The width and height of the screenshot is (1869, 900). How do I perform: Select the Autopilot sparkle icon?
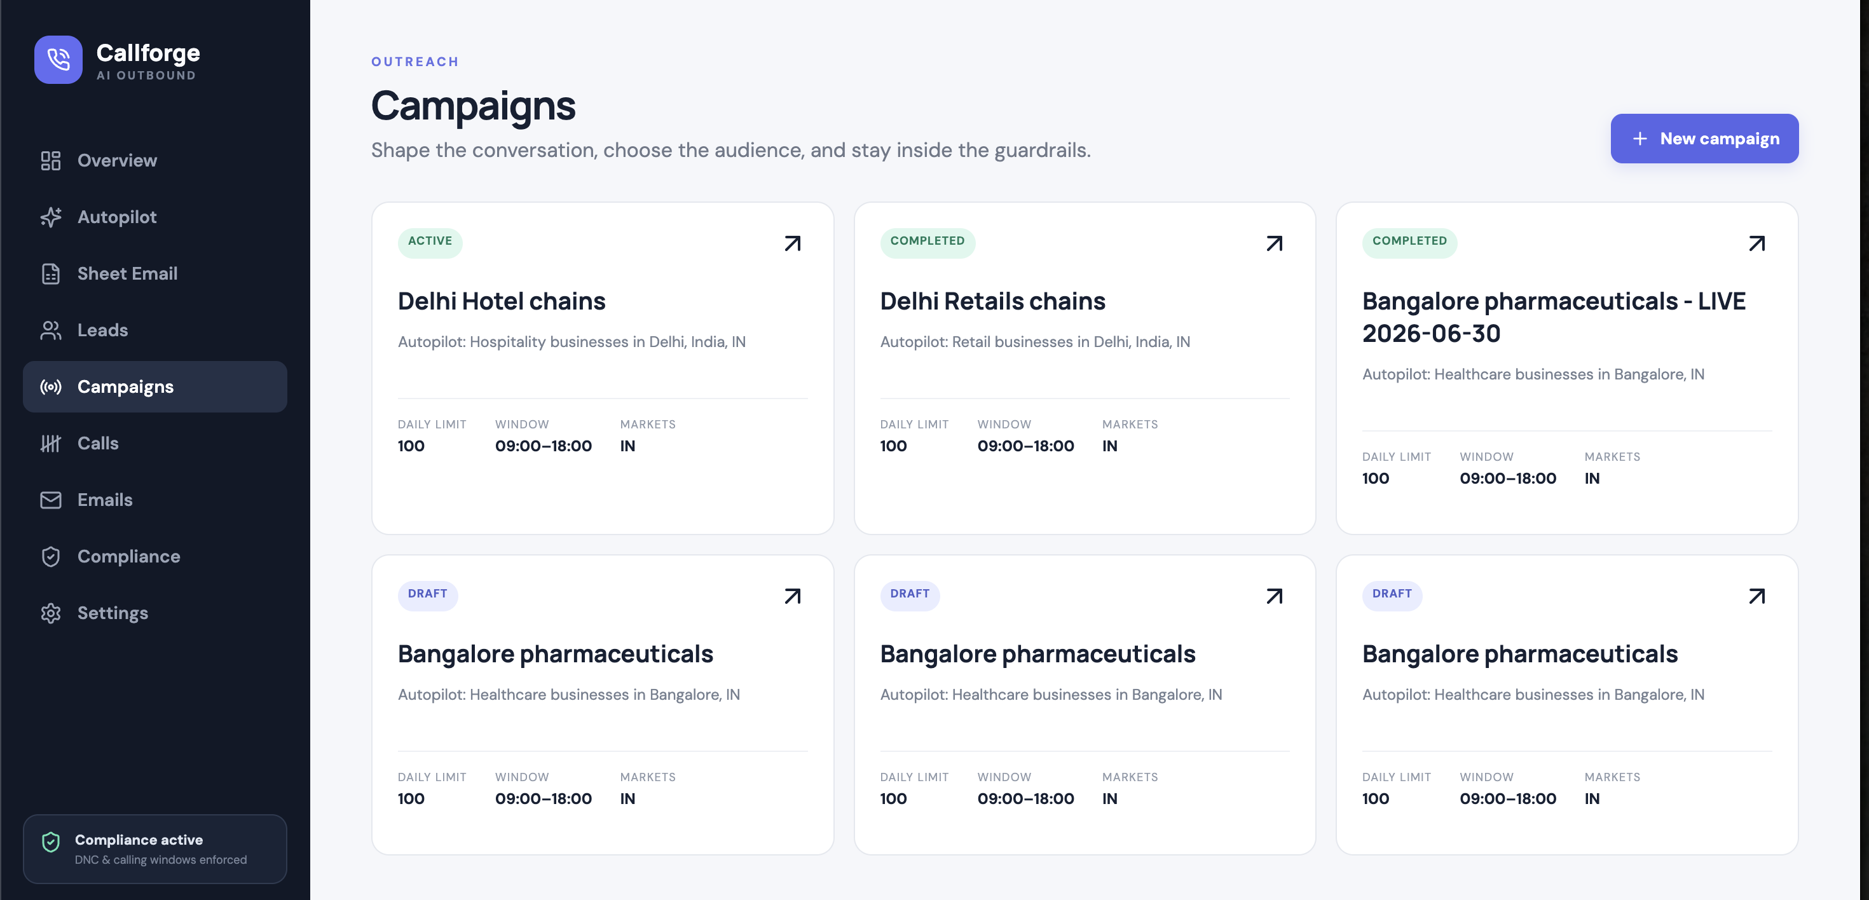pyautogui.click(x=51, y=217)
